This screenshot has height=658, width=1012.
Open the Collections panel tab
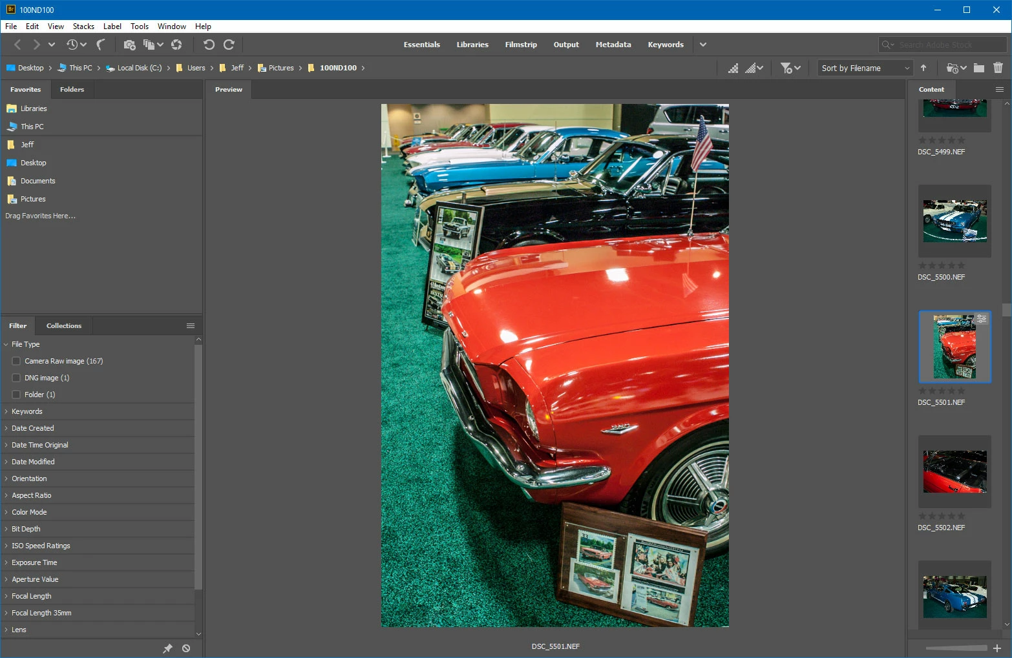pyautogui.click(x=64, y=326)
